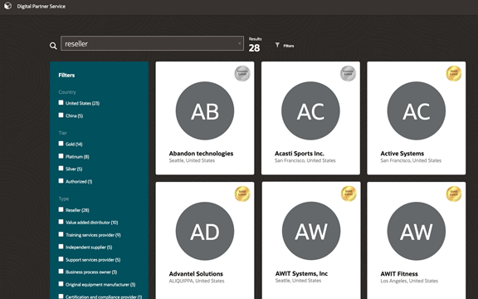This screenshot has height=299, width=478.
Task: Click the Acasti Sports Platinum Level badge
Action: click(x=349, y=74)
